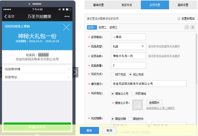
Task: Enable the 设置安慰奖 checkbox
Action: pos(179,19)
